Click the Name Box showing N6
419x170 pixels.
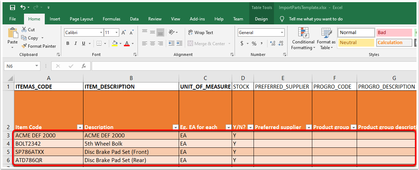[x=19, y=66]
